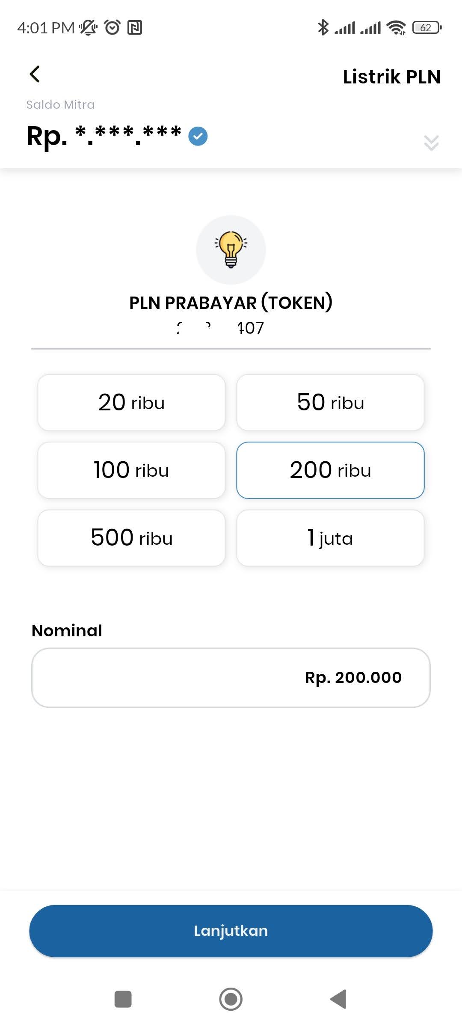Open Android recent apps square button
Screen dimensions: 462x1027
coord(123,999)
